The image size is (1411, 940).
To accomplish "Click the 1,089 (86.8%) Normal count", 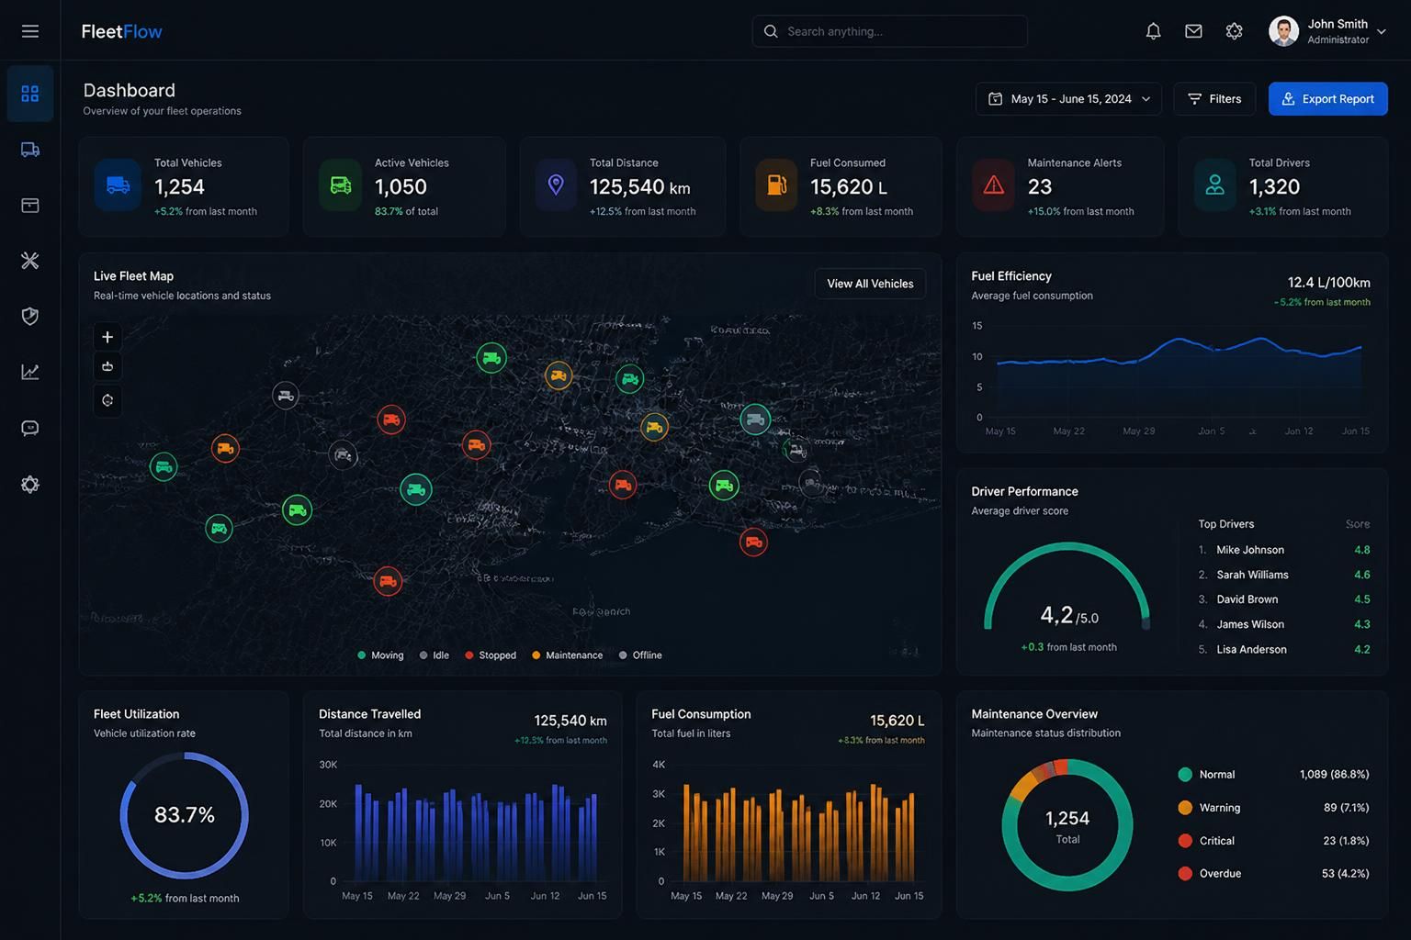I will 1334,775.
